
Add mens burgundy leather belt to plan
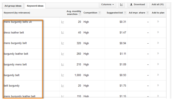(158, 96)
